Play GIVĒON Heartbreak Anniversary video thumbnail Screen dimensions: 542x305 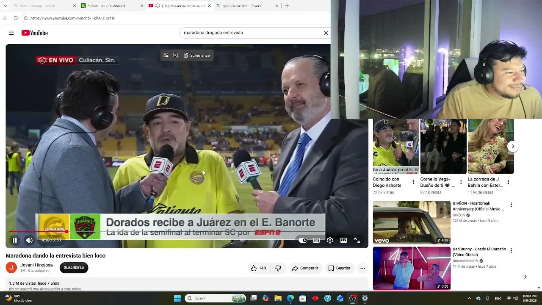point(412,222)
